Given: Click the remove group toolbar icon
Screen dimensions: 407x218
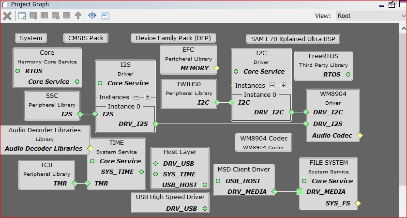Looking at the screenshot, I should (x=33, y=16).
